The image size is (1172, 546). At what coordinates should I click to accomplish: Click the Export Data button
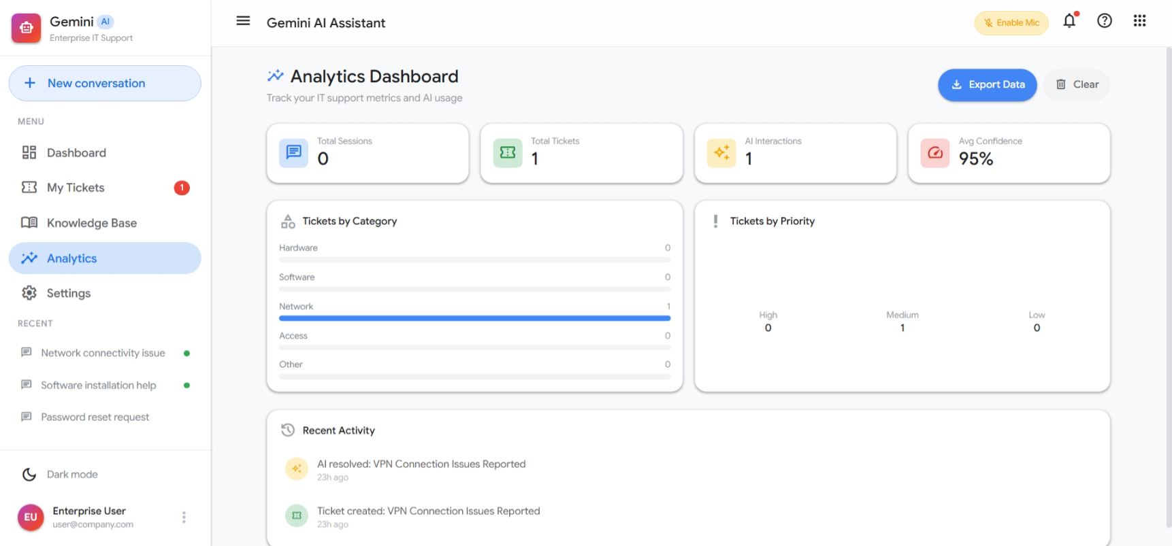988,84
